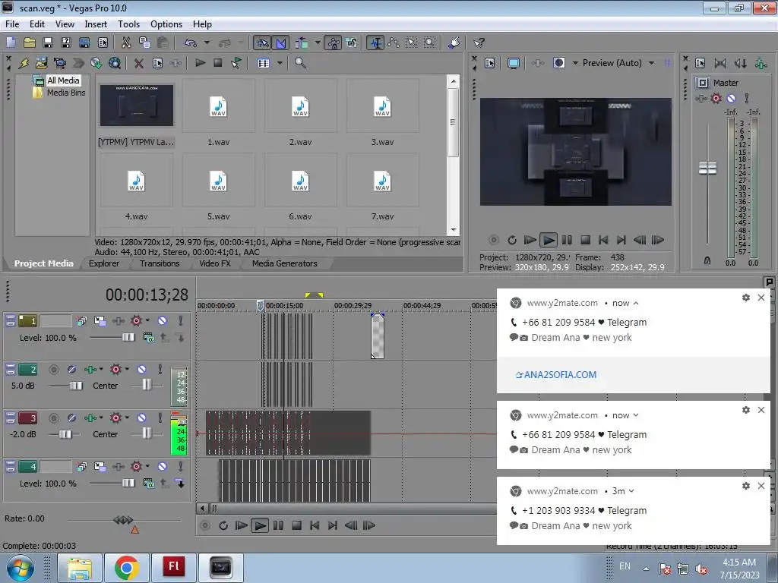Select the 5.wav media file

click(x=218, y=188)
